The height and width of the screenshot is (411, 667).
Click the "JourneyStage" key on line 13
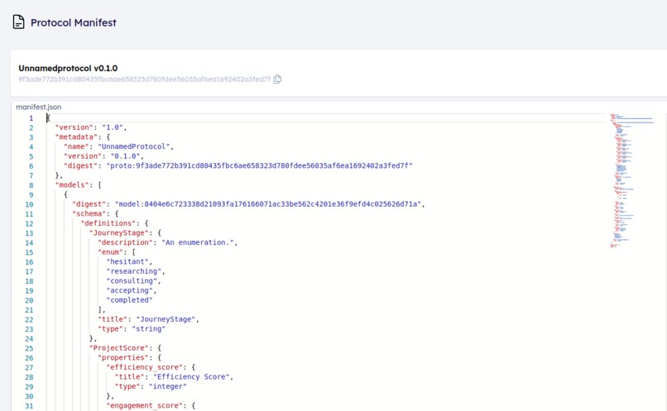[119, 233]
